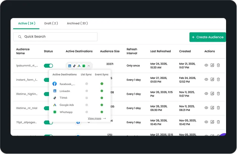Click Facebook destination label in popup
The image size is (237, 154).
tap(67, 84)
